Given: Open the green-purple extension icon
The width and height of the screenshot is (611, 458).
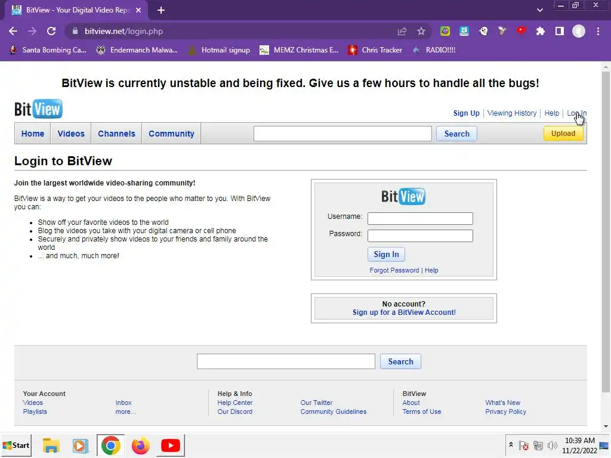Looking at the screenshot, I should (x=445, y=31).
